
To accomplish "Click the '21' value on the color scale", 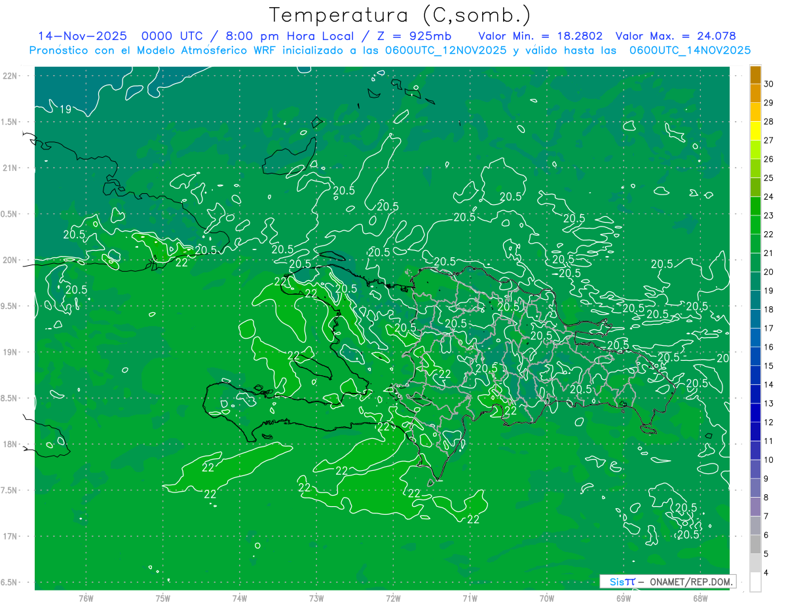I will coord(769,253).
